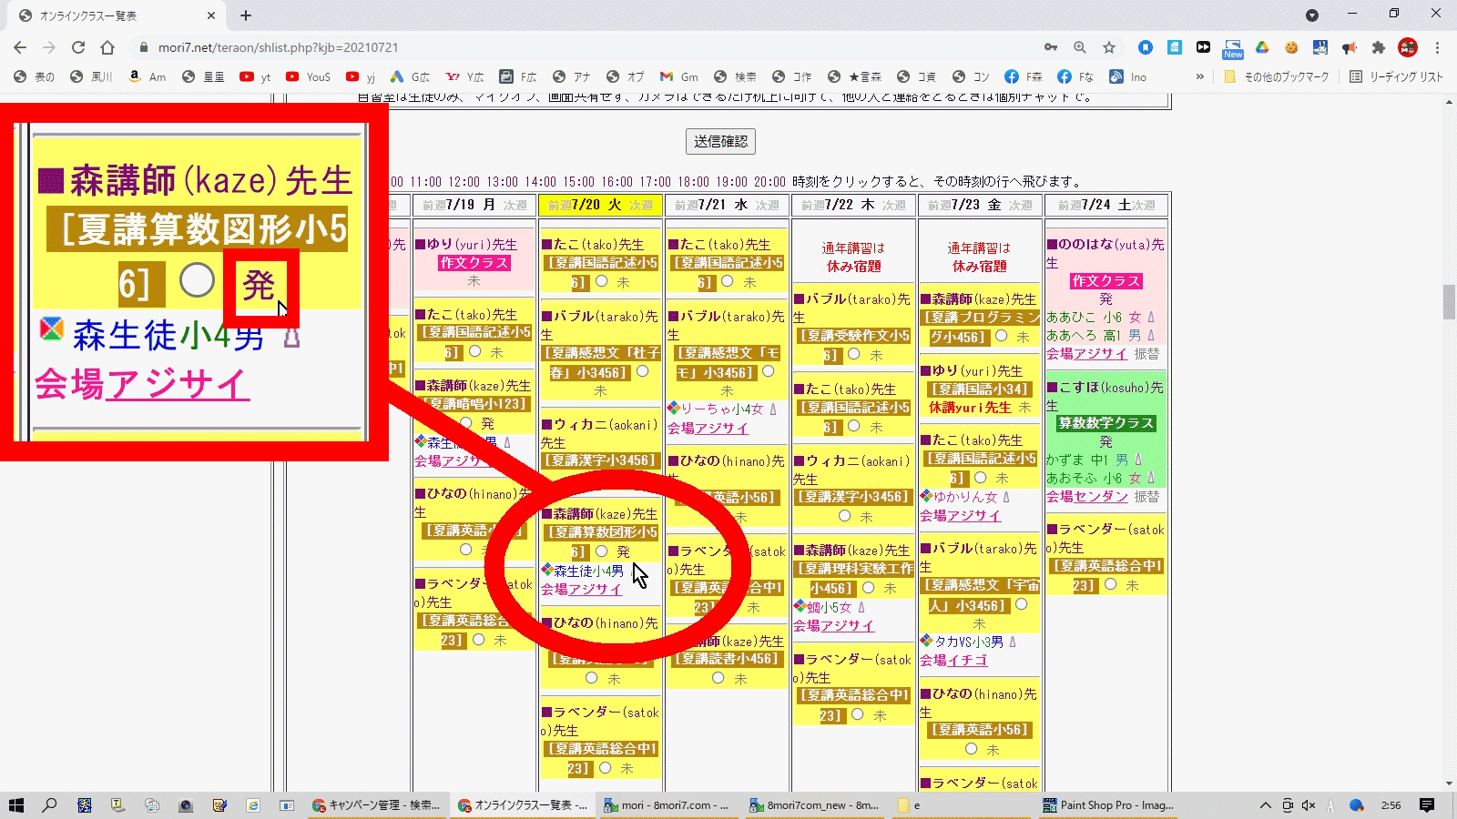Open the Chrome three-dot menu
This screenshot has width=1457, height=819.
(1438, 47)
